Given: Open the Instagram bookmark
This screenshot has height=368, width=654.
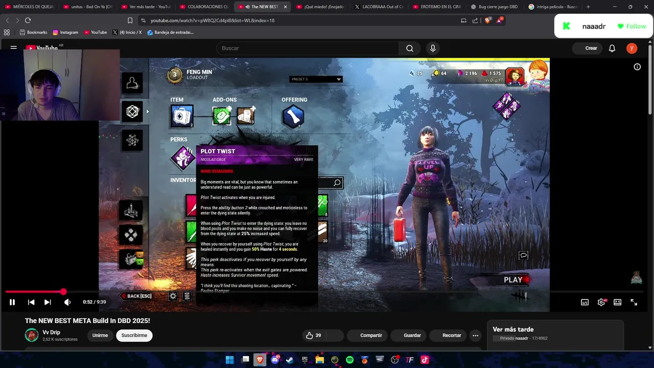Looking at the screenshot, I should click(x=65, y=32).
